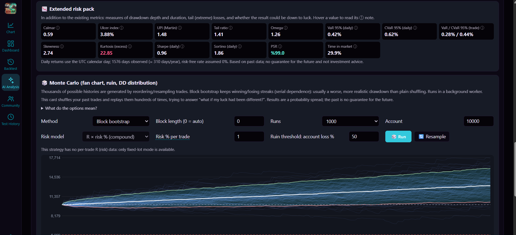
Task: Click the page vertical scrollbar thumb
Action: tap(515, 169)
